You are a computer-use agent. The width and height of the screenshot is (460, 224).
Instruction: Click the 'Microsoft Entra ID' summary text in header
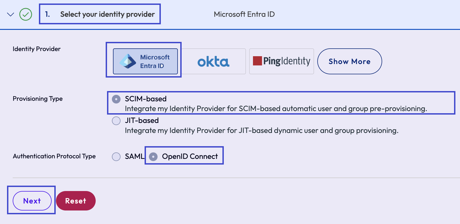[244, 14]
